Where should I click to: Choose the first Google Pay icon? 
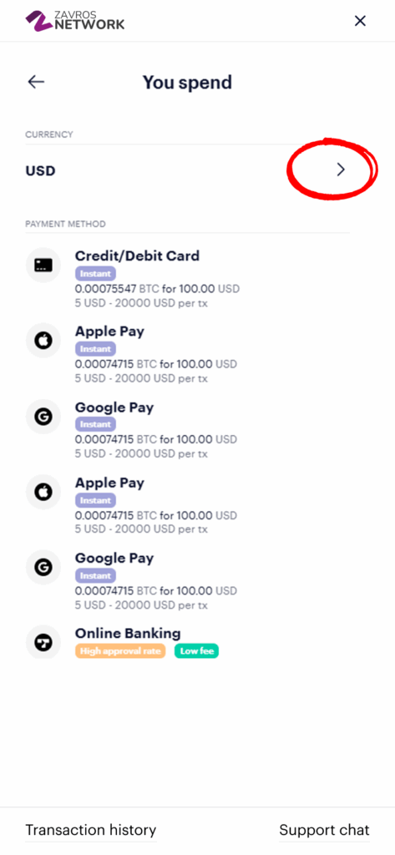tap(43, 417)
